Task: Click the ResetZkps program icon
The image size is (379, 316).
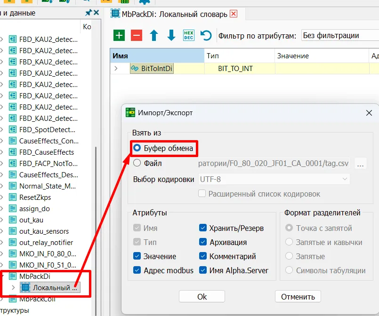Action: click(x=13, y=197)
